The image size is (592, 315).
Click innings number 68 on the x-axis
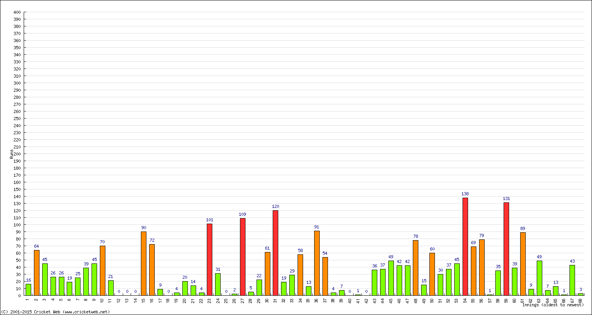pyautogui.click(x=580, y=300)
